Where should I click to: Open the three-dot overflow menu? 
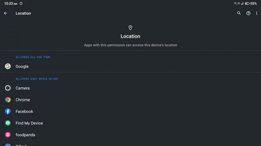pyautogui.click(x=257, y=13)
